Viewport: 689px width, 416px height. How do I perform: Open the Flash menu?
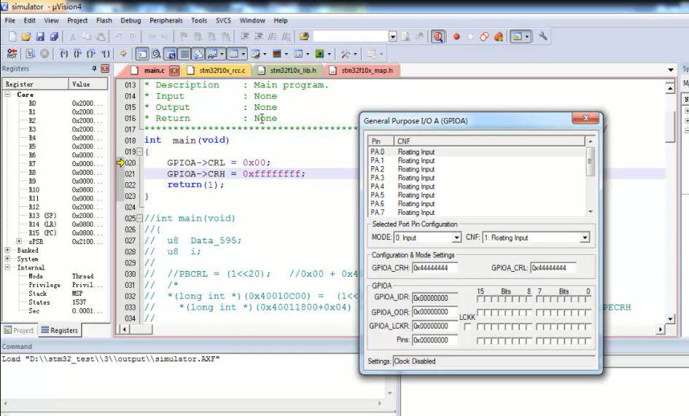pyautogui.click(x=104, y=20)
